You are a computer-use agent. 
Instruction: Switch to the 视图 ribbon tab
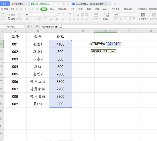tap(97, 9)
